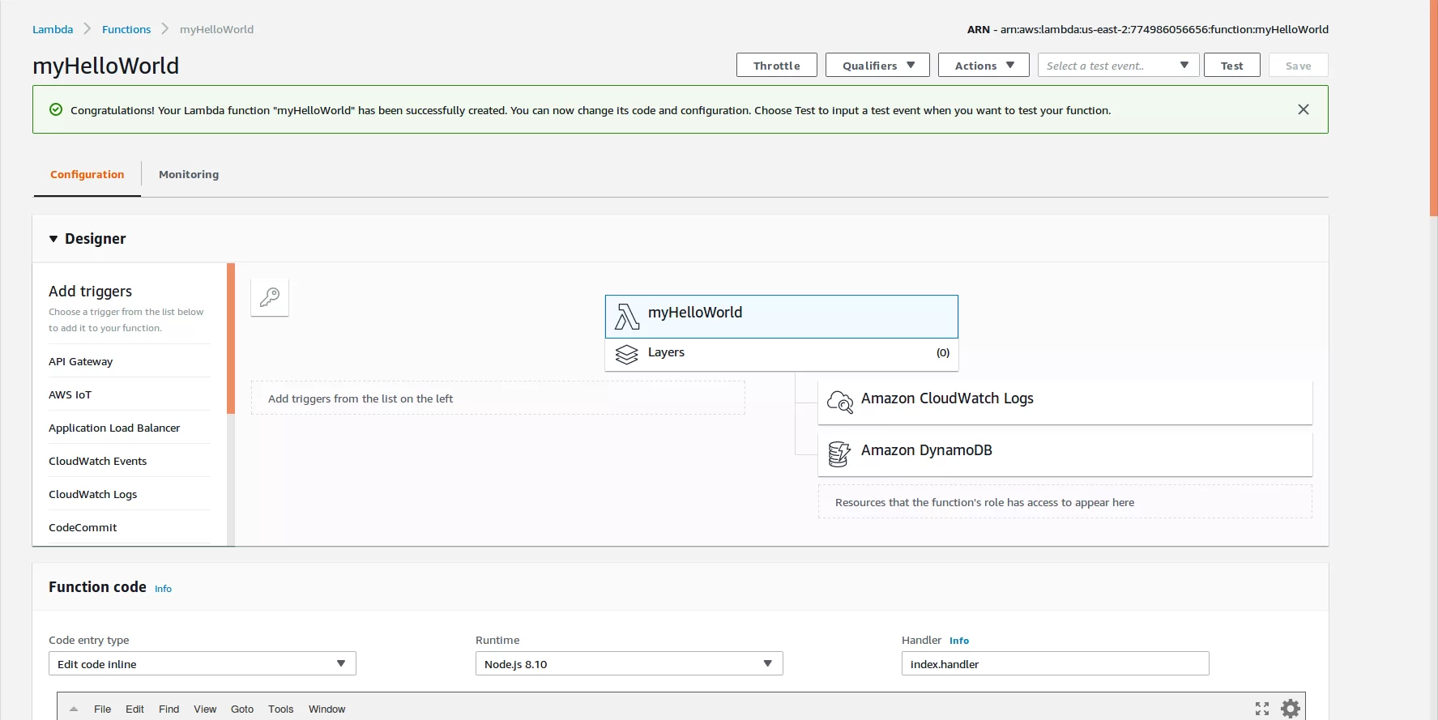The image size is (1438, 720).
Task: Click the Throttle button
Action: (776, 66)
